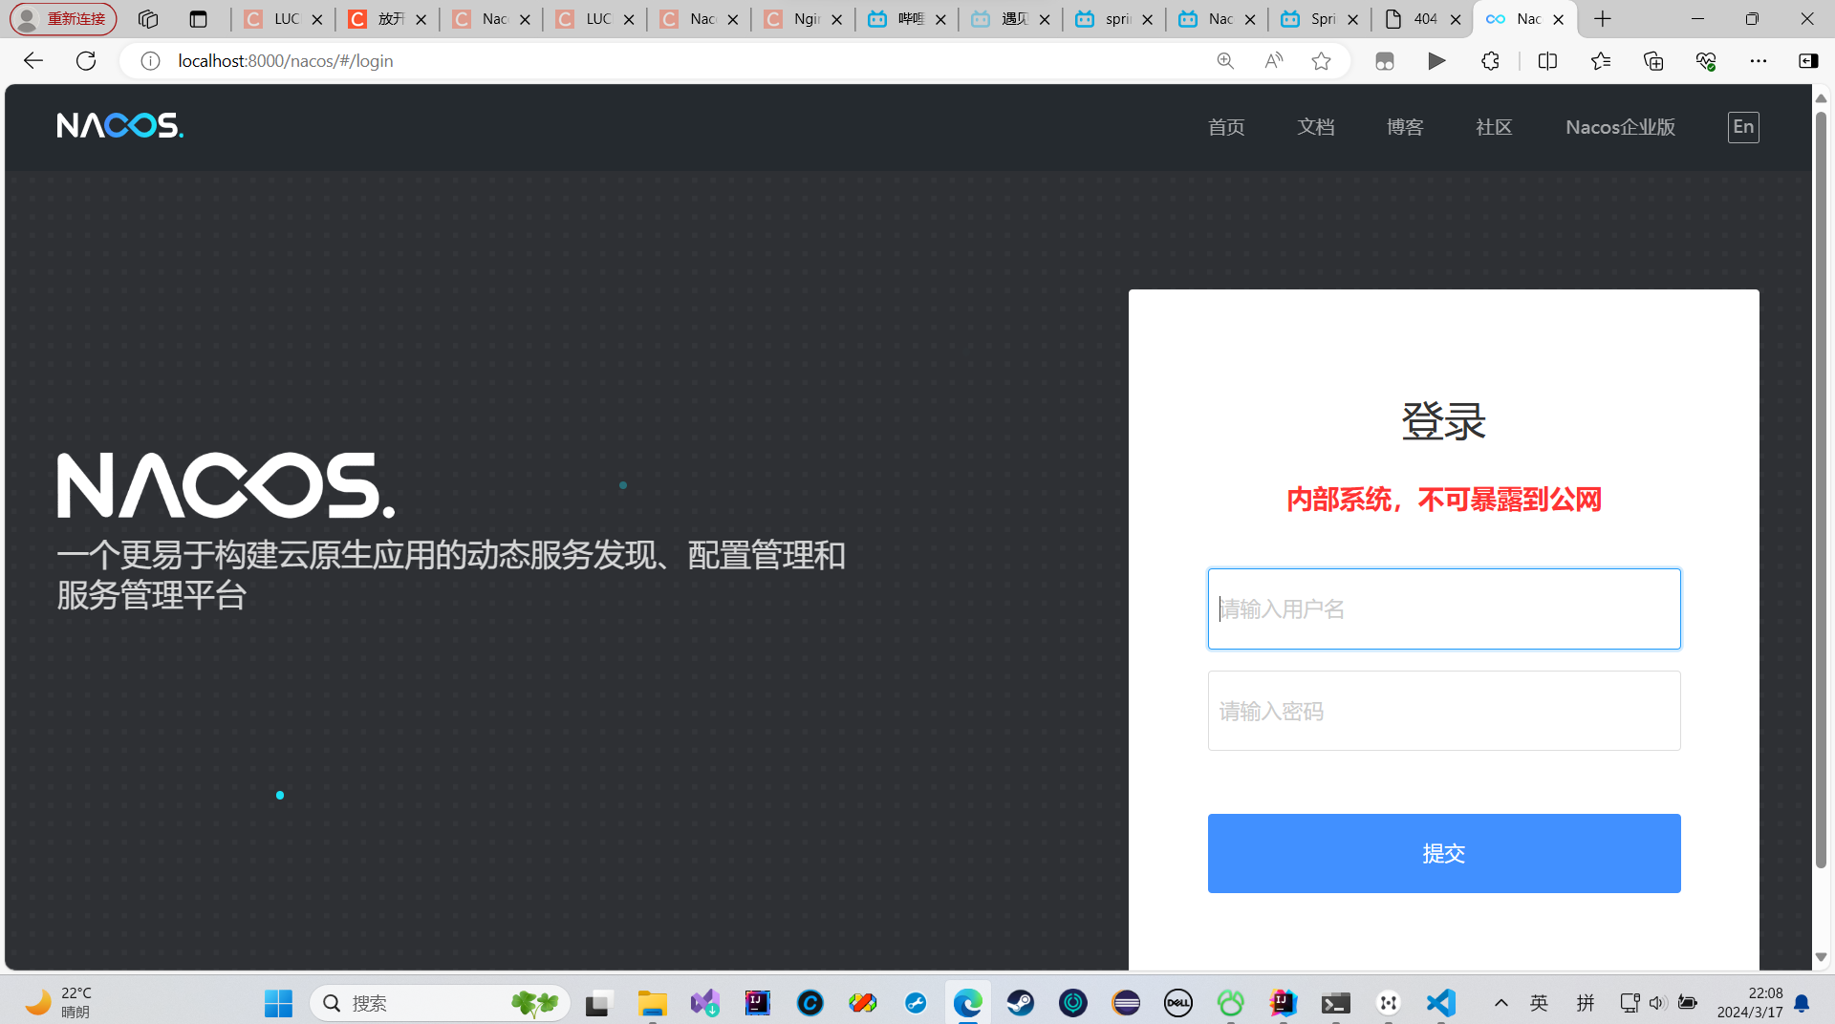
Task: Close the 404 tab
Action: pyautogui.click(x=1456, y=19)
